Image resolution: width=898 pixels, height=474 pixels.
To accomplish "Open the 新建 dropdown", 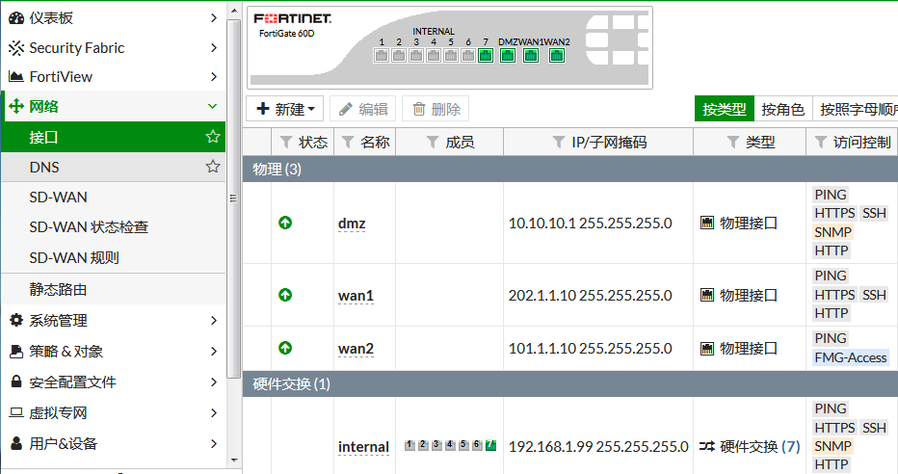I will click(x=286, y=109).
